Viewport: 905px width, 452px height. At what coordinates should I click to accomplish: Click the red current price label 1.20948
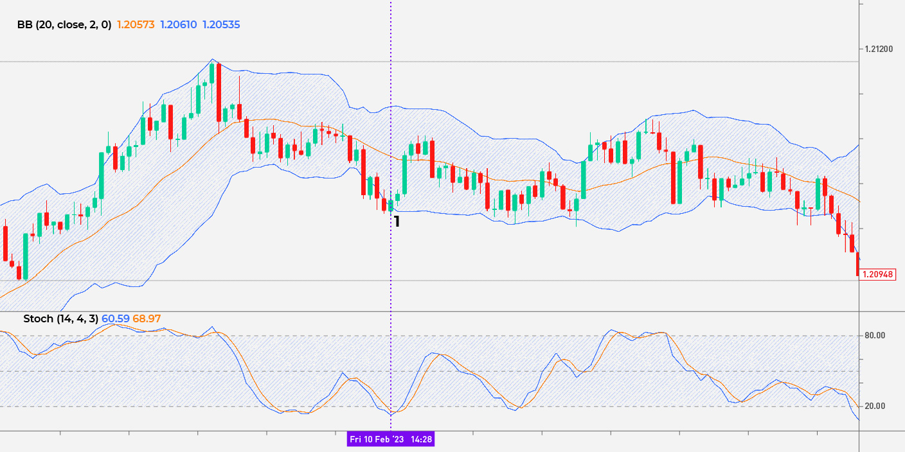click(x=881, y=274)
